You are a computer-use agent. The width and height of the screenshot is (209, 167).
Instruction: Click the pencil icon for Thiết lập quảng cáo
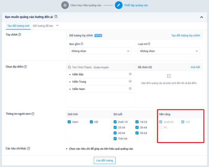(119, 5)
